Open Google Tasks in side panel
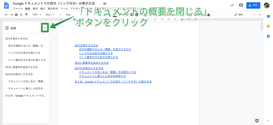Image resolution: width=273 pixels, height=125 pixels. pyautogui.click(x=268, y=36)
